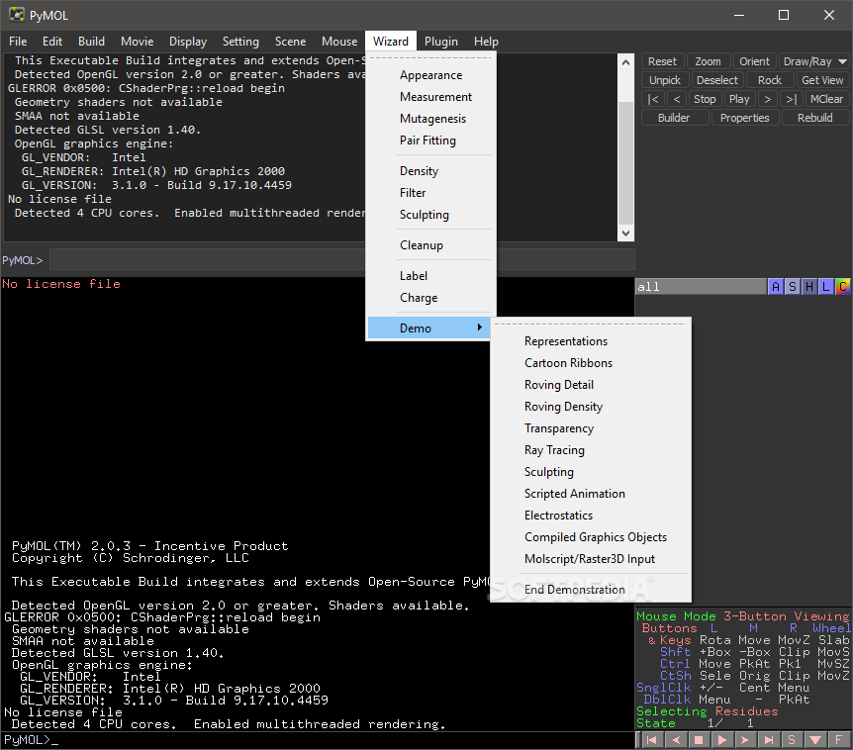This screenshot has width=853, height=750.
Task: Click the A actions icon for all
Action: click(776, 287)
